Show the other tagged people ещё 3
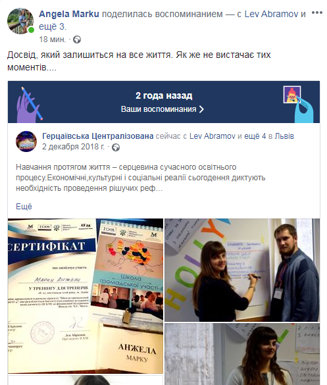The image size is (327, 385). pyautogui.click(x=53, y=26)
